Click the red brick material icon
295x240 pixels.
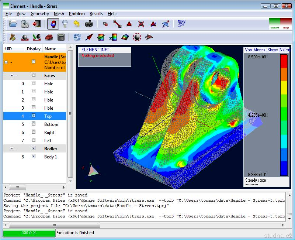[x=49, y=37]
